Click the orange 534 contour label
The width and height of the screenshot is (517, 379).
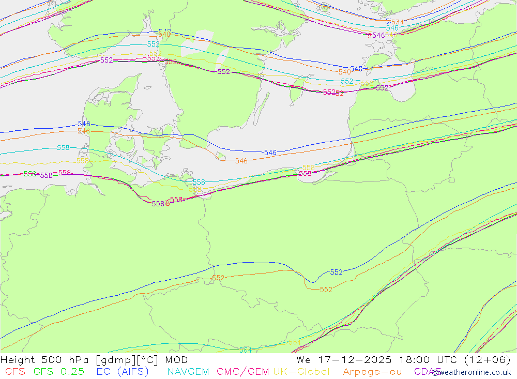(x=397, y=22)
